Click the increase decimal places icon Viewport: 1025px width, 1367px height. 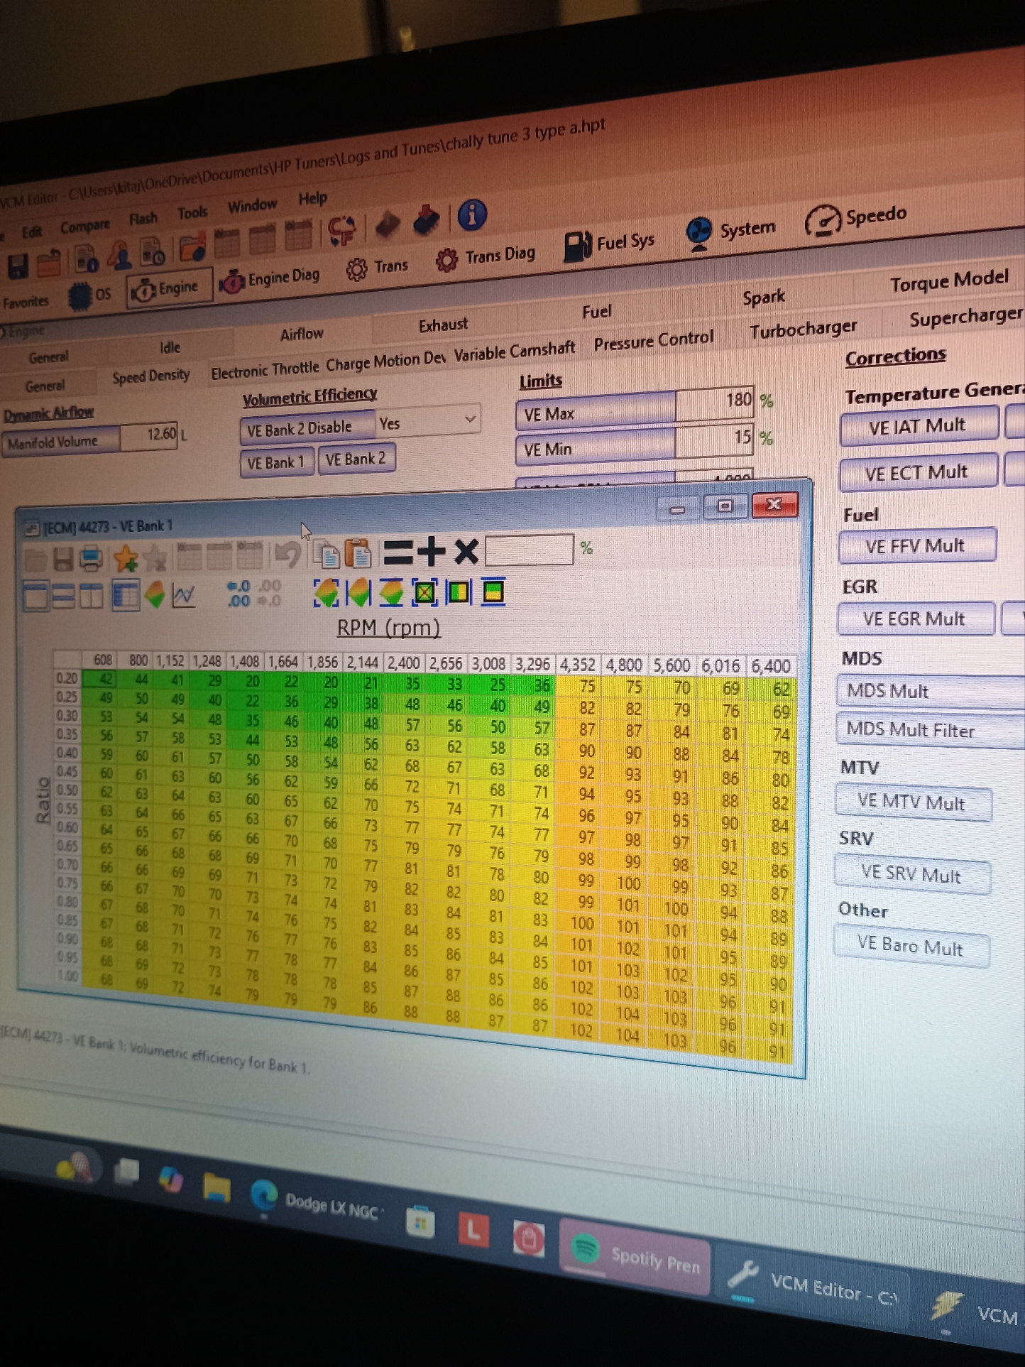click(x=239, y=594)
